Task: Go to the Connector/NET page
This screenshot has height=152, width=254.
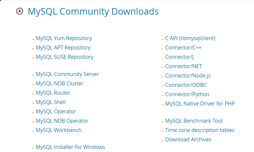Action: coord(184,66)
